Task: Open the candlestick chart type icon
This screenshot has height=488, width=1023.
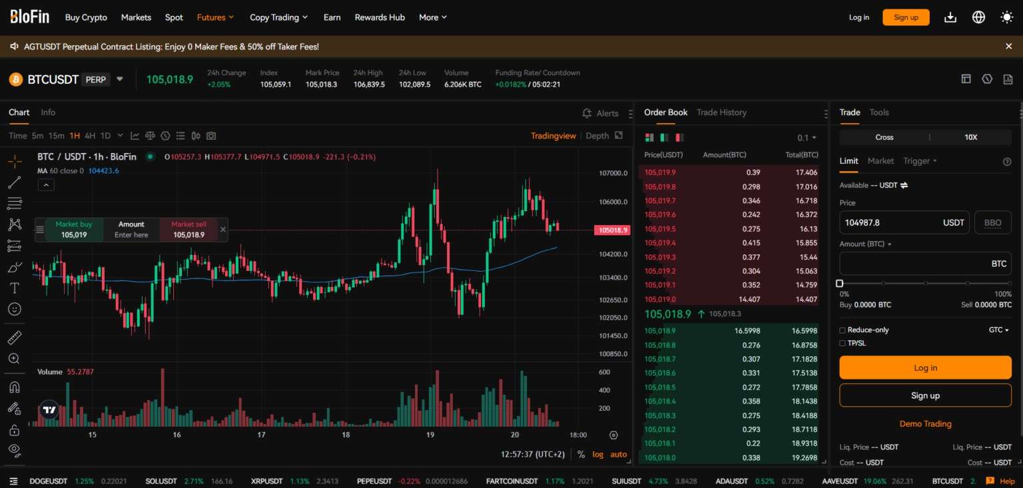Action: (196, 136)
